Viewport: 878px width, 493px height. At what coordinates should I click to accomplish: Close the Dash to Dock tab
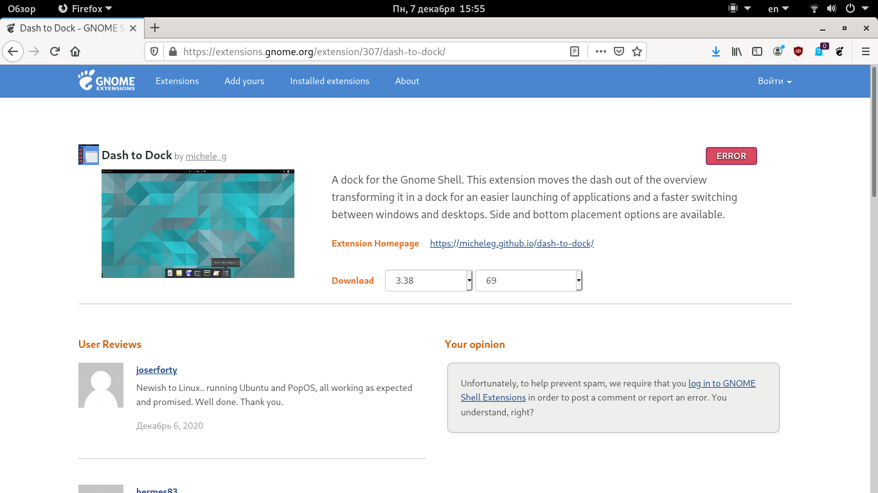click(133, 28)
